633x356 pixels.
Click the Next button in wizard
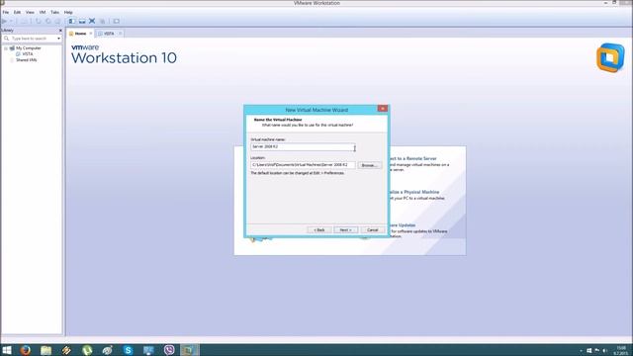click(345, 229)
